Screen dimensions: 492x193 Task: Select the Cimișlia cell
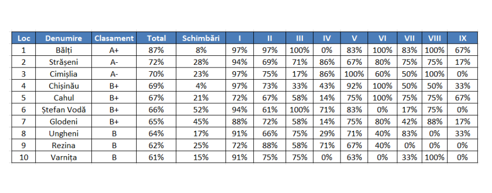tap(64, 74)
